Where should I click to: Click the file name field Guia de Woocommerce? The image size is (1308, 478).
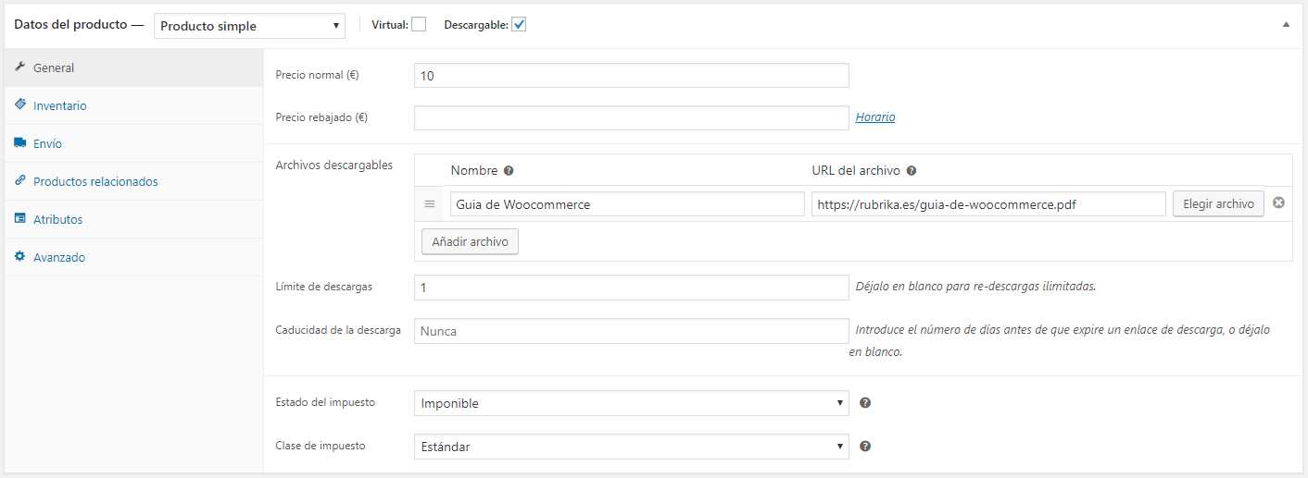(x=628, y=203)
